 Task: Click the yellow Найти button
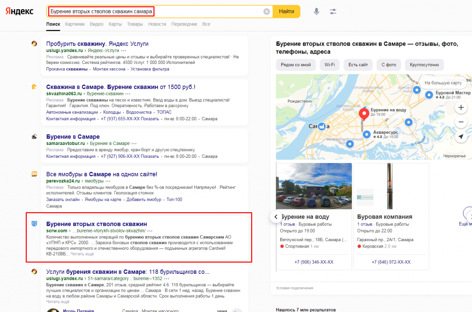(286, 12)
